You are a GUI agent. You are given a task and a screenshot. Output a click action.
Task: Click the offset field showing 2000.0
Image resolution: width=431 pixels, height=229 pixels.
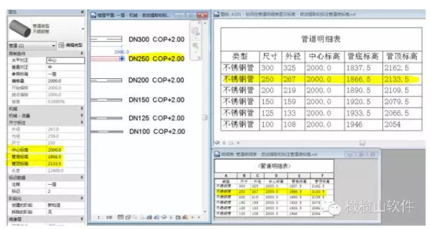pyautogui.click(x=66, y=81)
